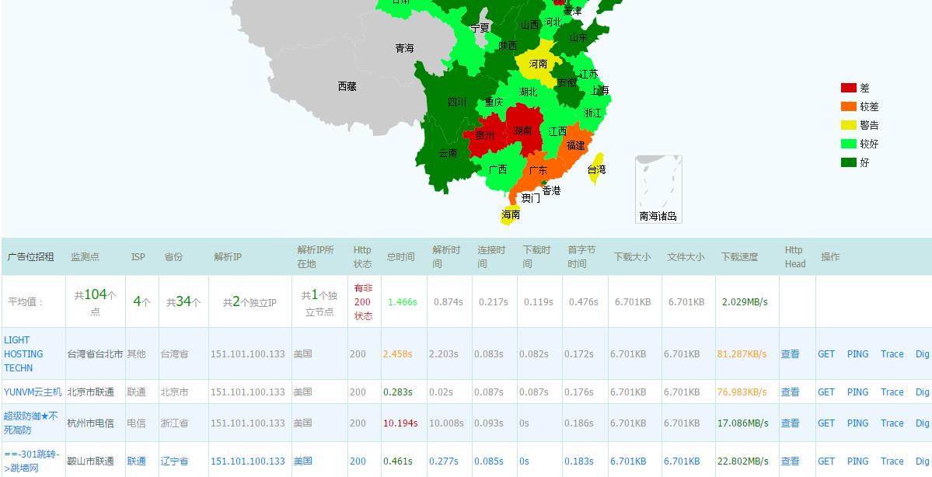Sort by 监测点 column header
This screenshot has width=932, height=477.
tap(85, 257)
